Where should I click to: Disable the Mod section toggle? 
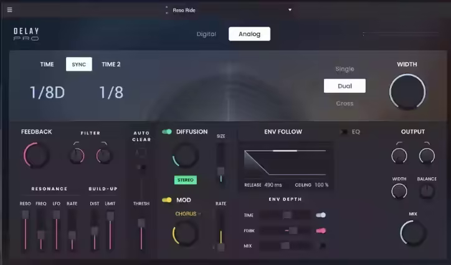(167, 200)
